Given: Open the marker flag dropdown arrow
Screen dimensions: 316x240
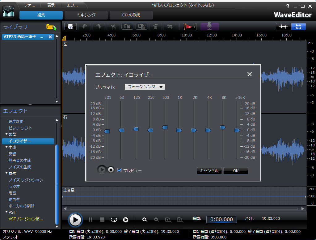Looking at the screenshot, I should [x=195, y=27].
